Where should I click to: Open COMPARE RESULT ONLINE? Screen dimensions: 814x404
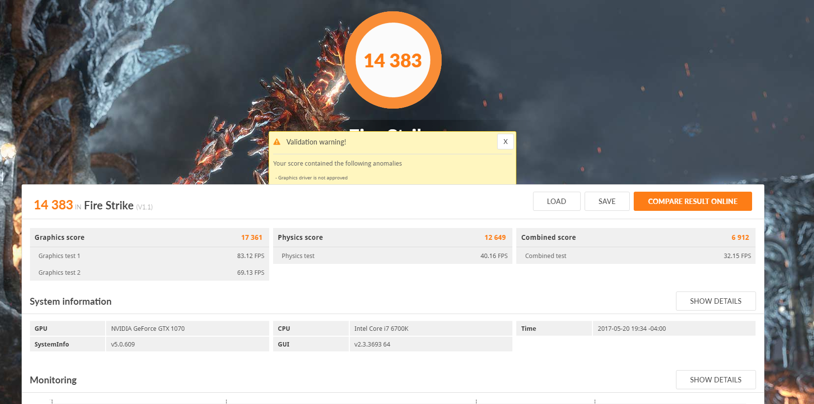coord(693,202)
